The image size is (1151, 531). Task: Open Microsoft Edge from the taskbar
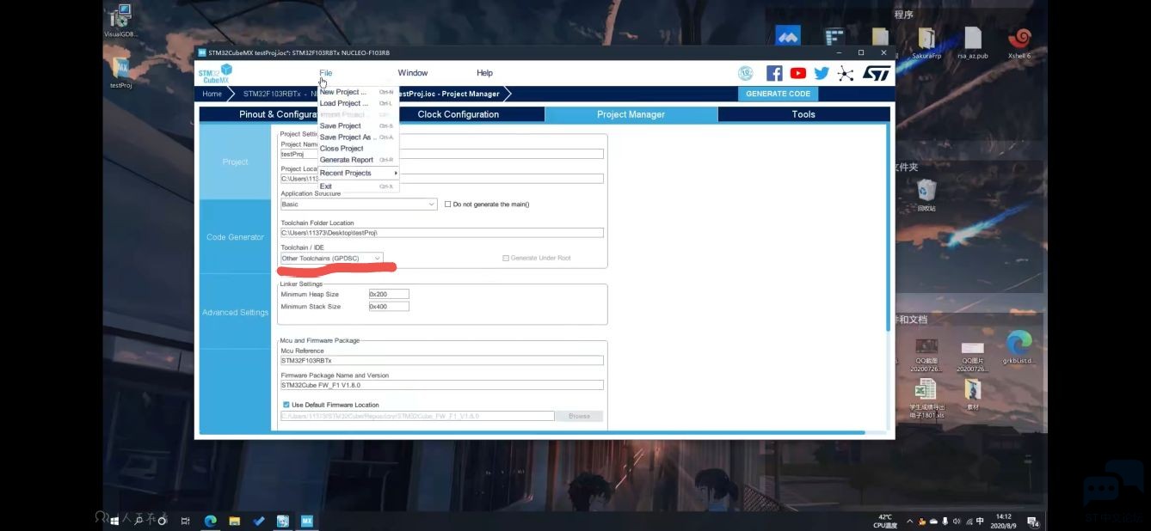(x=210, y=521)
